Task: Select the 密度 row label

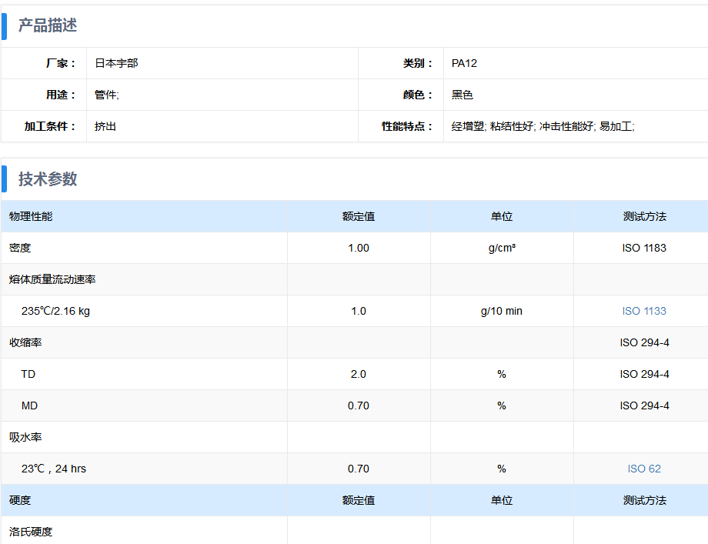Action: (20, 248)
